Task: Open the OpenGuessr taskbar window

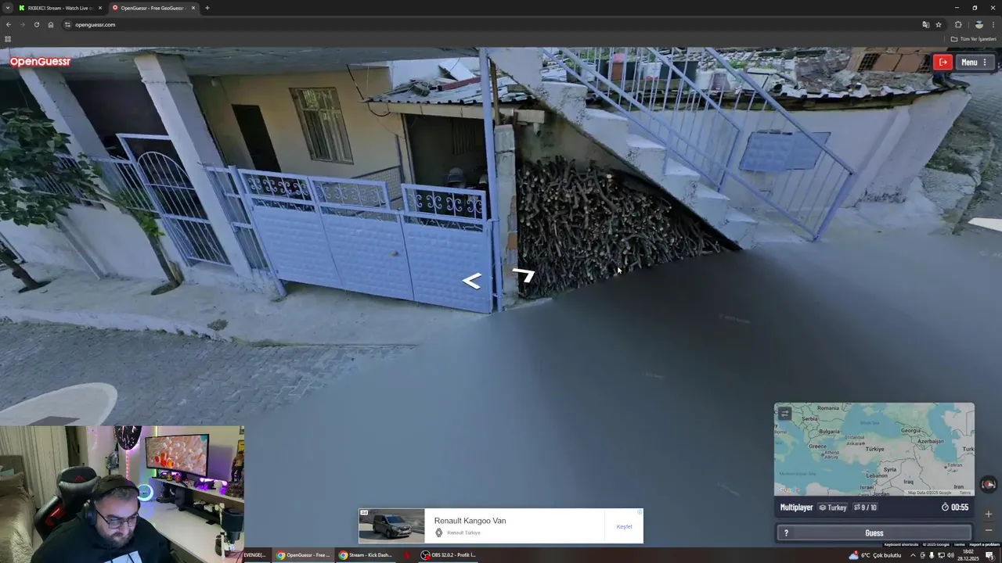Action: tap(303, 555)
